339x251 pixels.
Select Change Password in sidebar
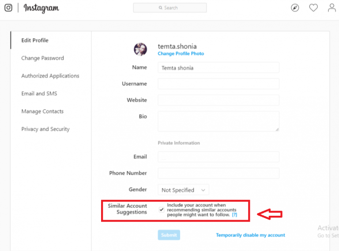click(x=42, y=58)
